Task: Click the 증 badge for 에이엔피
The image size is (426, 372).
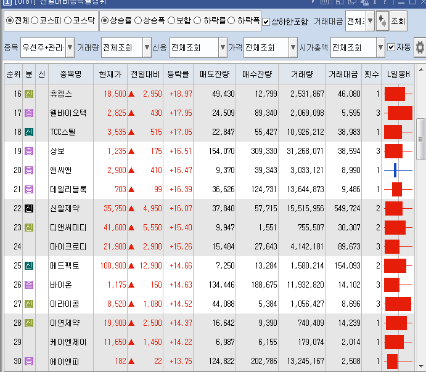Action: pos(29,361)
